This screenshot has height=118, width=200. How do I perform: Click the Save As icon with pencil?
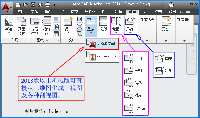[x=40, y=5]
